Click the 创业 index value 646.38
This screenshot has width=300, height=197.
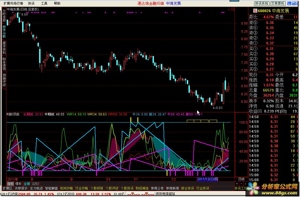(81, 194)
